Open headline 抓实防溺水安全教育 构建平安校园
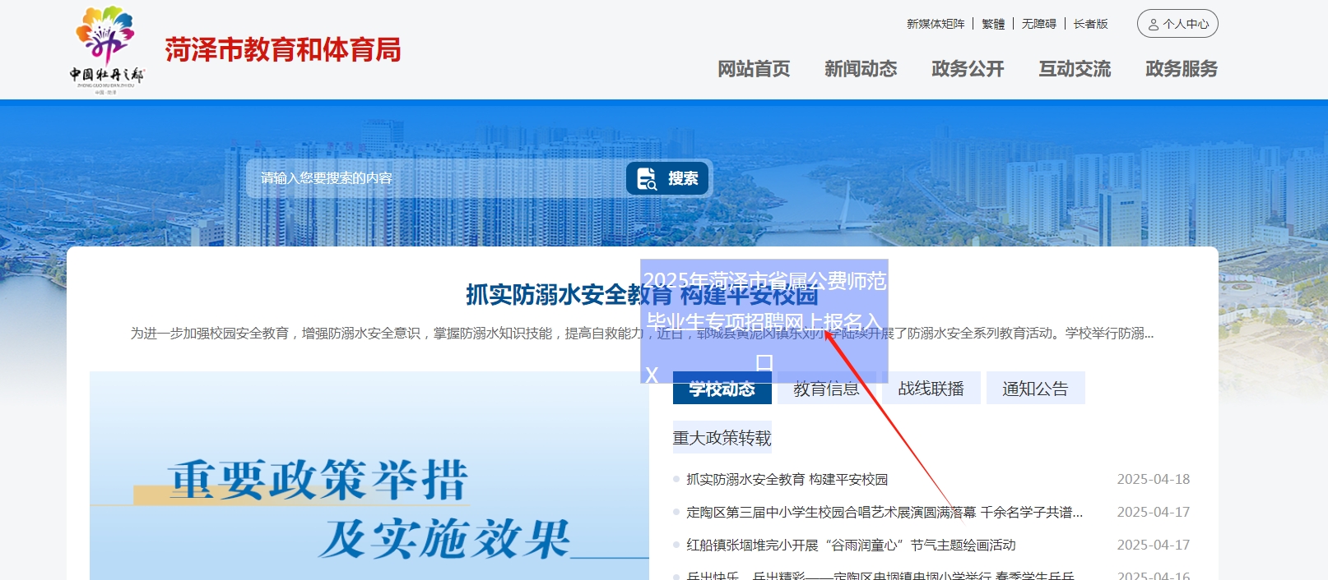The height and width of the screenshot is (580, 1328). [642, 295]
